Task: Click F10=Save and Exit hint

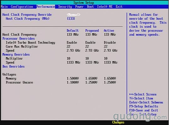Action: click(144, 110)
